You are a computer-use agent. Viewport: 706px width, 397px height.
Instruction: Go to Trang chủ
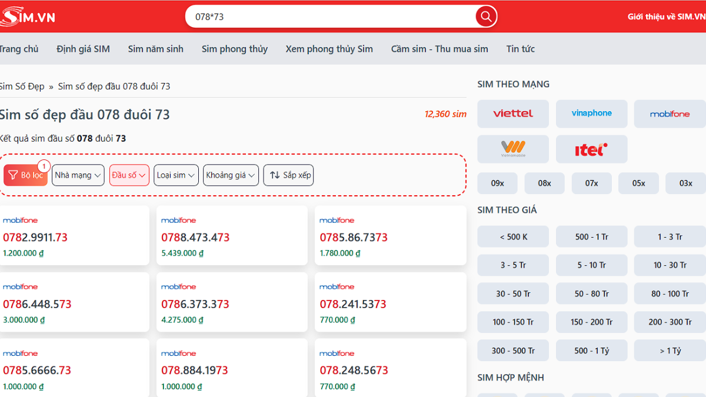click(19, 49)
